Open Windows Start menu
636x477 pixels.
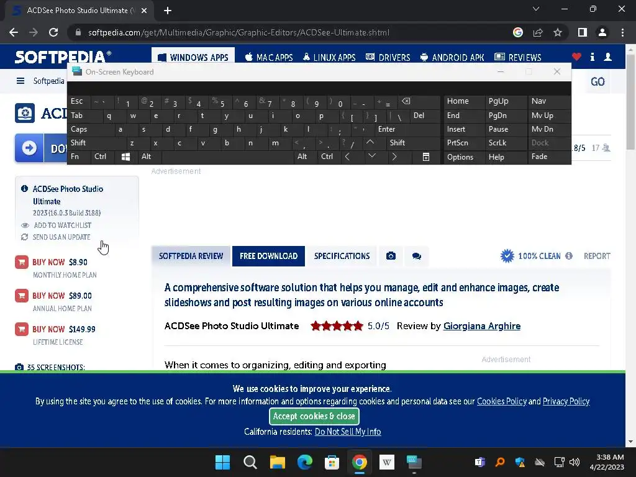pyautogui.click(x=223, y=462)
